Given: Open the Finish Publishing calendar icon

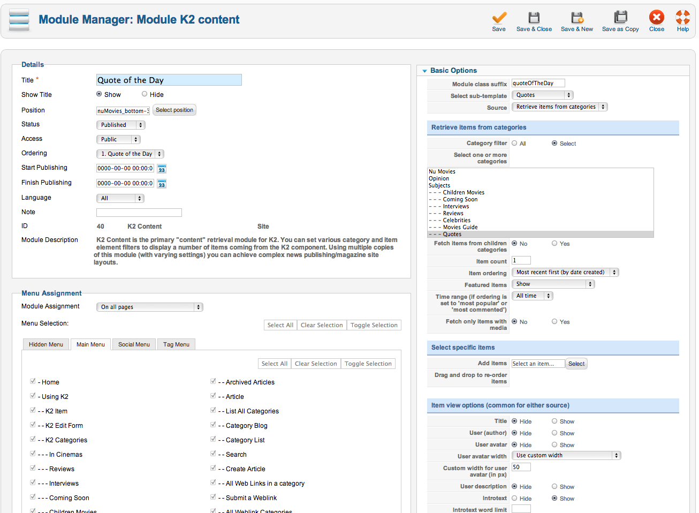Looking at the screenshot, I should [x=162, y=184].
